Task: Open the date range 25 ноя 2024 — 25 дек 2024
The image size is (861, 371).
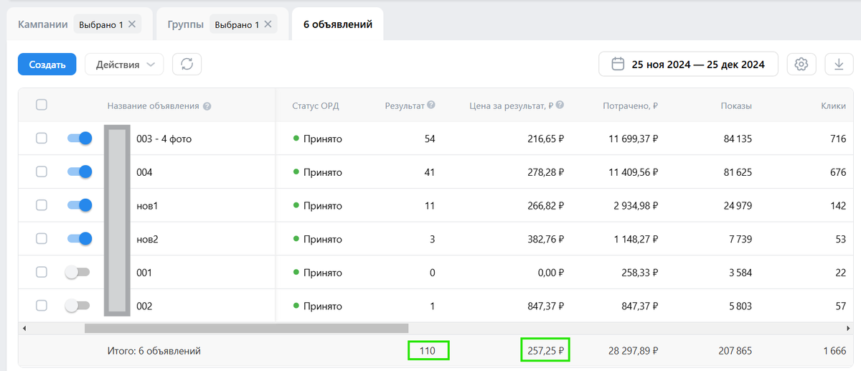Action: 688,64
